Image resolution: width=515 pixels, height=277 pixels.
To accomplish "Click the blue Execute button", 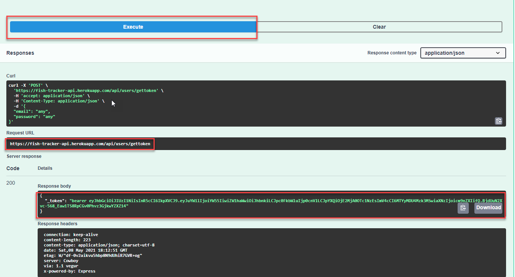I will click(x=133, y=27).
